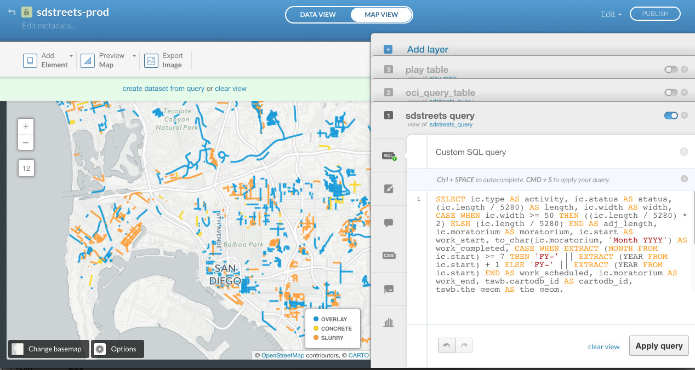Image resolution: width=695 pixels, height=370 pixels.
Task: Open the infowindow speech bubble editor
Action: 389,223
